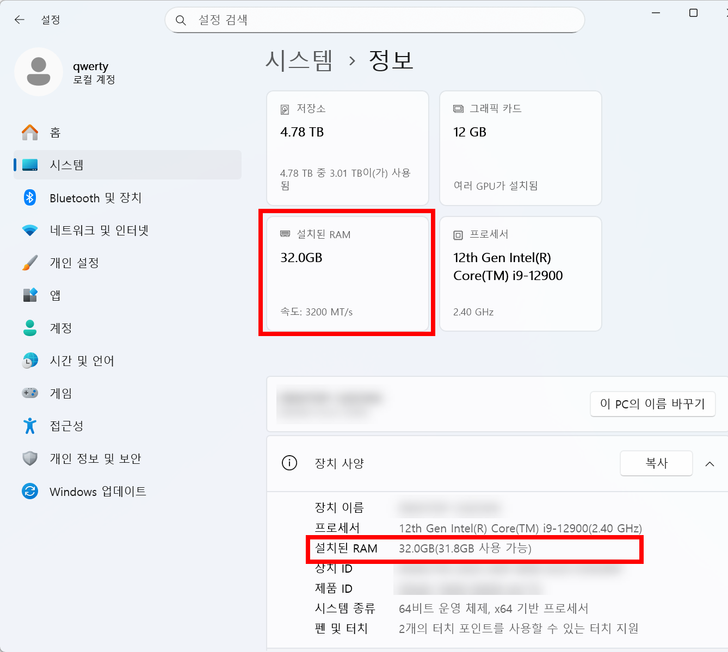Click the processor 12th Gen Intel value in specs
The height and width of the screenshot is (652, 728).
coord(521,528)
